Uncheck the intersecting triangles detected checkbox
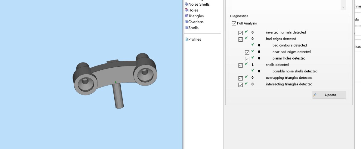Viewport: 361px width, 149px height. pyautogui.click(x=240, y=85)
